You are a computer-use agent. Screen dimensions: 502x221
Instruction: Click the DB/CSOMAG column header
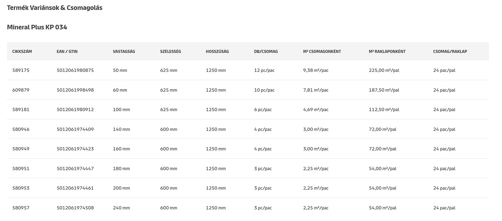(x=266, y=51)
